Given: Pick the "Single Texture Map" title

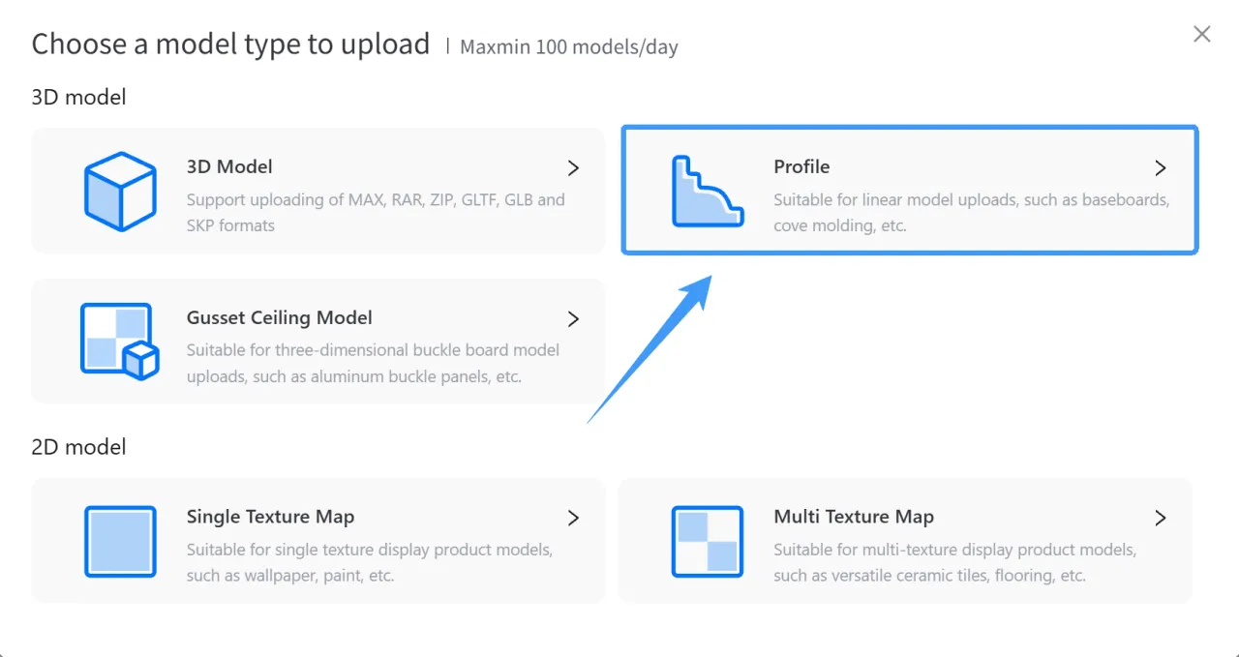Looking at the screenshot, I should click(270, 517).
